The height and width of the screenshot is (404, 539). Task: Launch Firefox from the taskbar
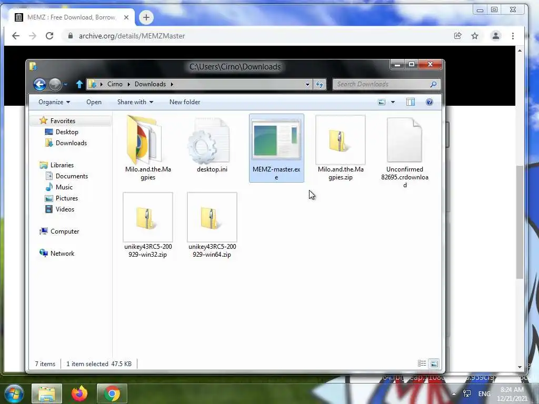pyautogui.click(x=79, y=393)
